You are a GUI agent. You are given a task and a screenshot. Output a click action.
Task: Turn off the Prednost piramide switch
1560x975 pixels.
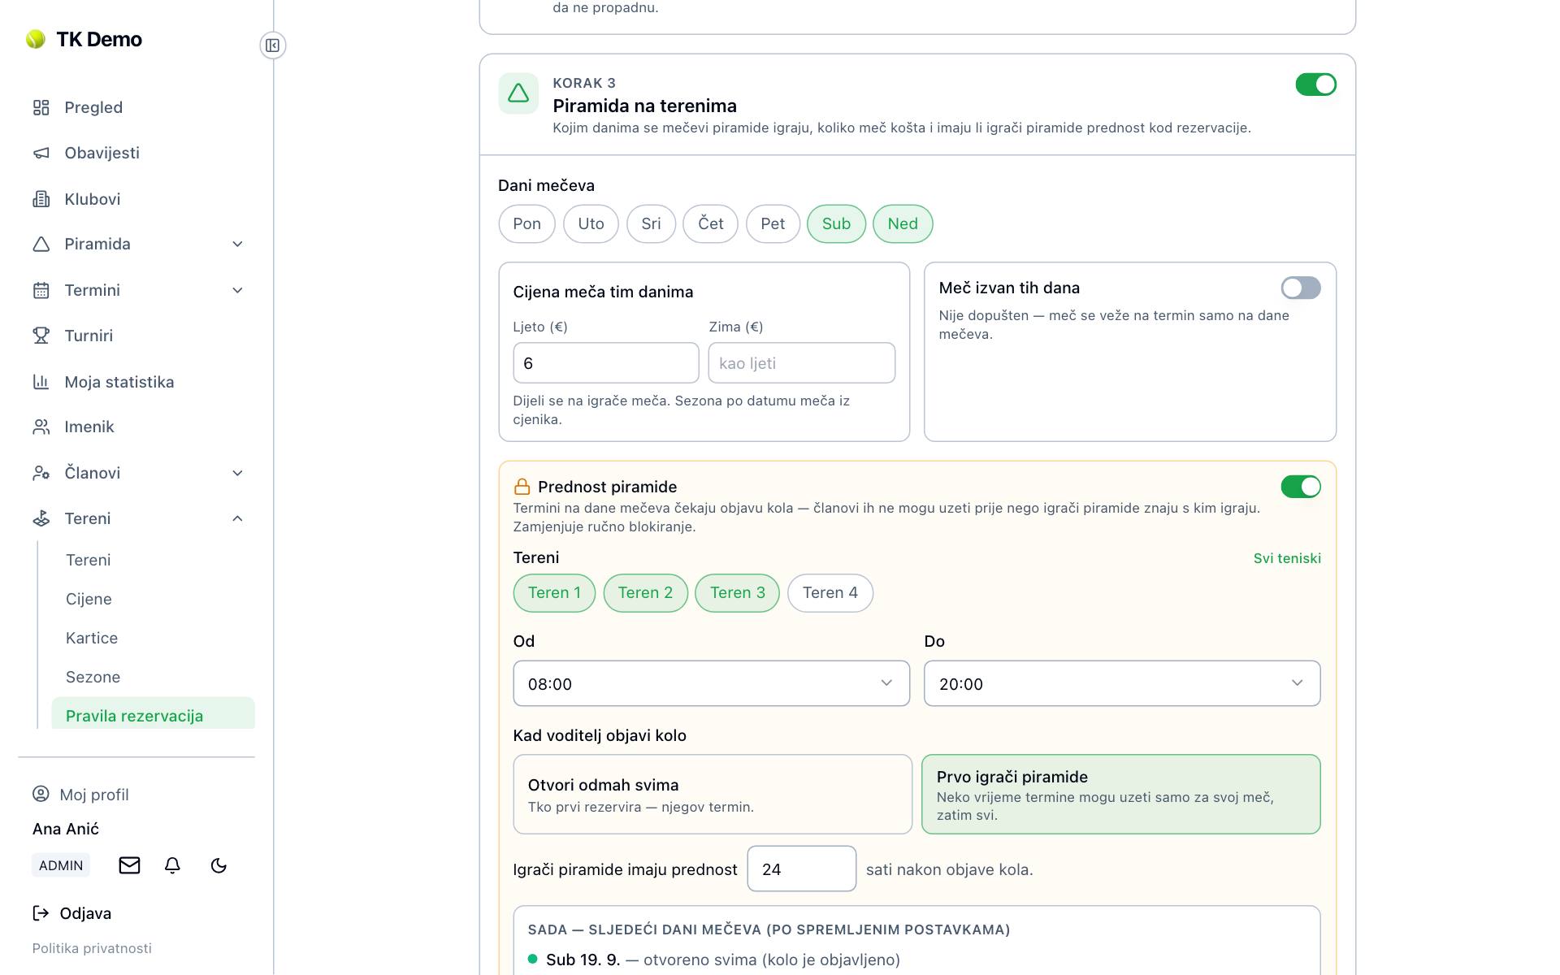click(x=1301, y=487)
